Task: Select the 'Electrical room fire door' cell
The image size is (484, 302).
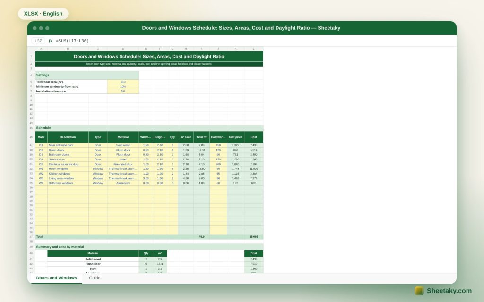Action: 68,164
